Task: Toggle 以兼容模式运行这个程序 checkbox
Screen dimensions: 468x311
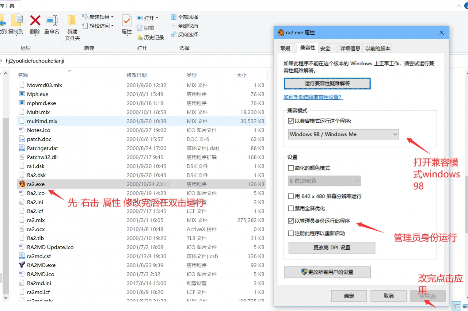Action: (291, 121)
